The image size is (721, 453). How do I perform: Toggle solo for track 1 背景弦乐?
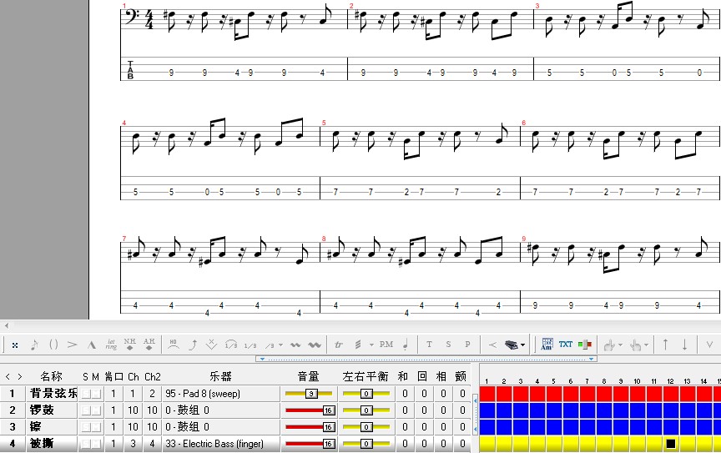pyautogui.click(x=86, y=393)
